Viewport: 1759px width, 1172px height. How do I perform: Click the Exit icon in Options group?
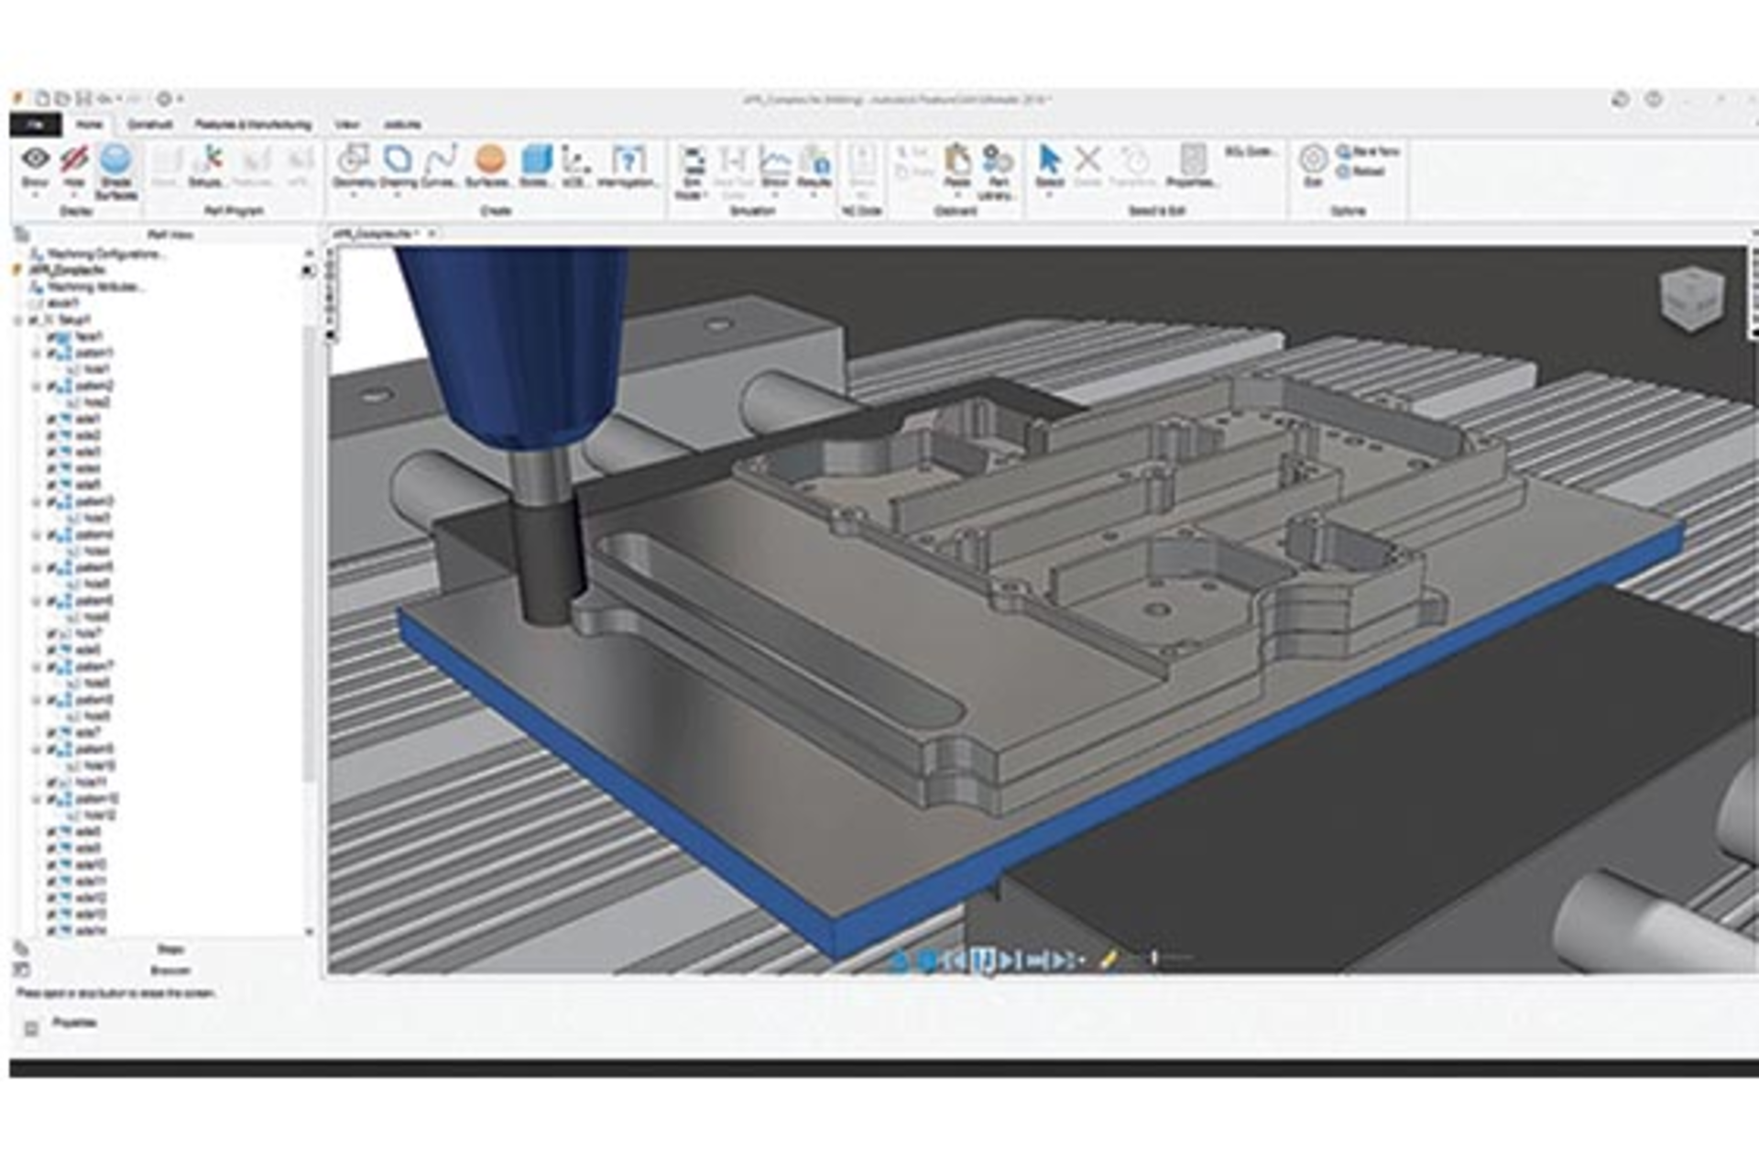[x=1313, y=159]
